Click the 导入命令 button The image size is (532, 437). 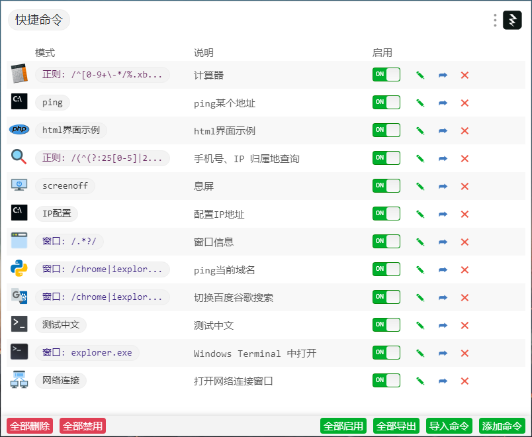(449, 426)
